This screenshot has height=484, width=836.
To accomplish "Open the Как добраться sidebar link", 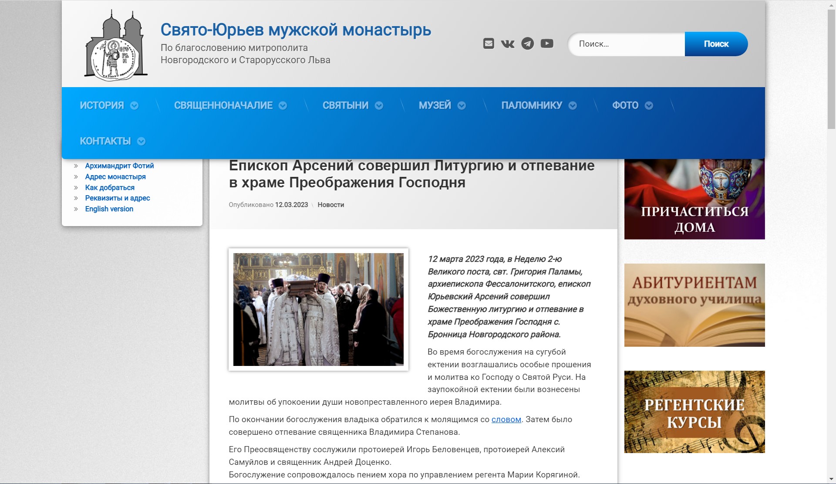I will click(x=110, y=188).
